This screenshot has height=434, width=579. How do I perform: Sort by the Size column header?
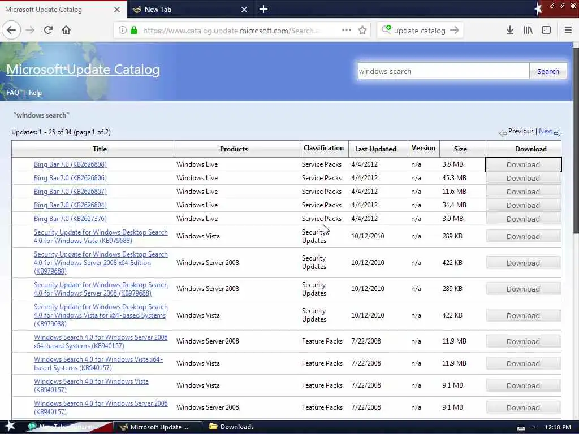pyautogui.click(x=460, y=149)
